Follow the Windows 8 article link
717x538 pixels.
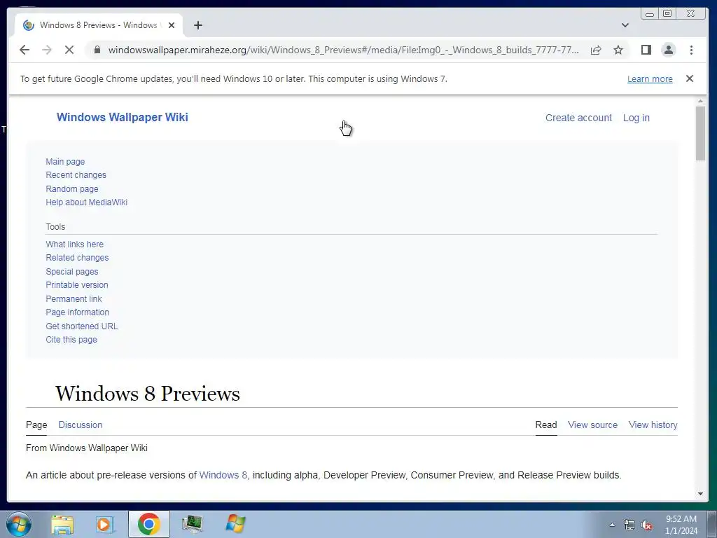pos(223,475)
